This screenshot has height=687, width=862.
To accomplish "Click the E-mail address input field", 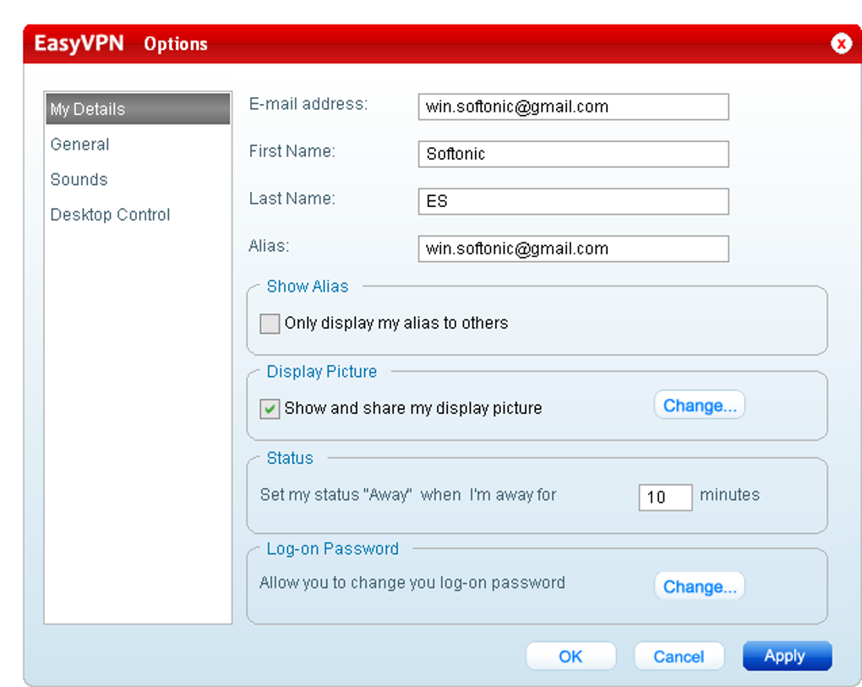I will tap(573, 106).
